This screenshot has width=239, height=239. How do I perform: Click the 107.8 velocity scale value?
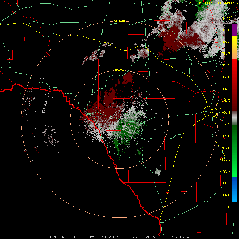click(225, 30)
